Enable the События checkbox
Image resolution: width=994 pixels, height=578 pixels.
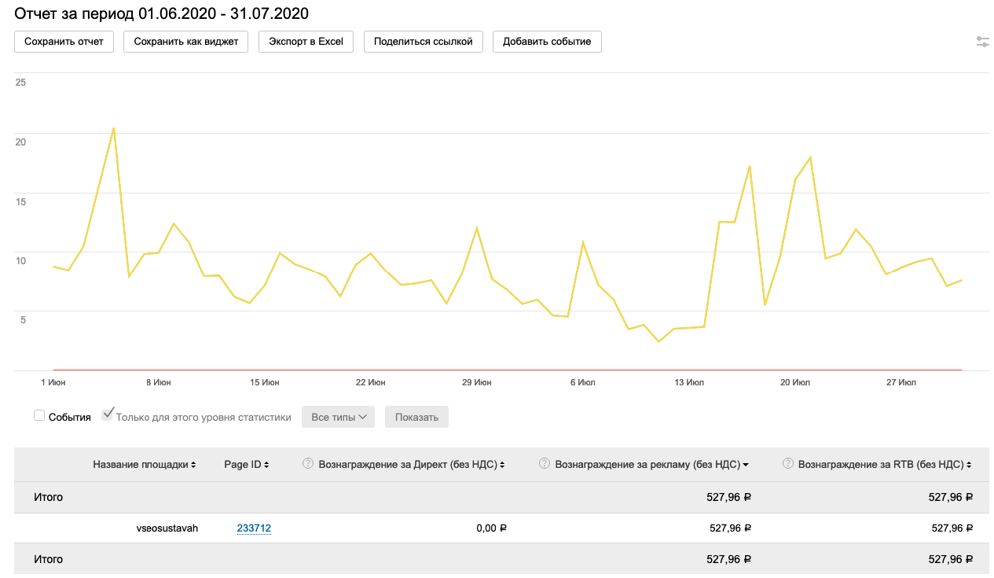click(39, 416)
